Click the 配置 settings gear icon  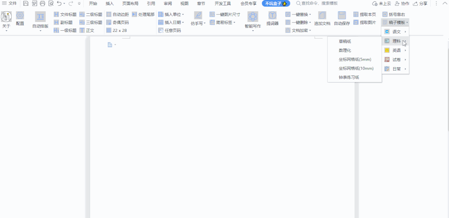coord(20,16)
